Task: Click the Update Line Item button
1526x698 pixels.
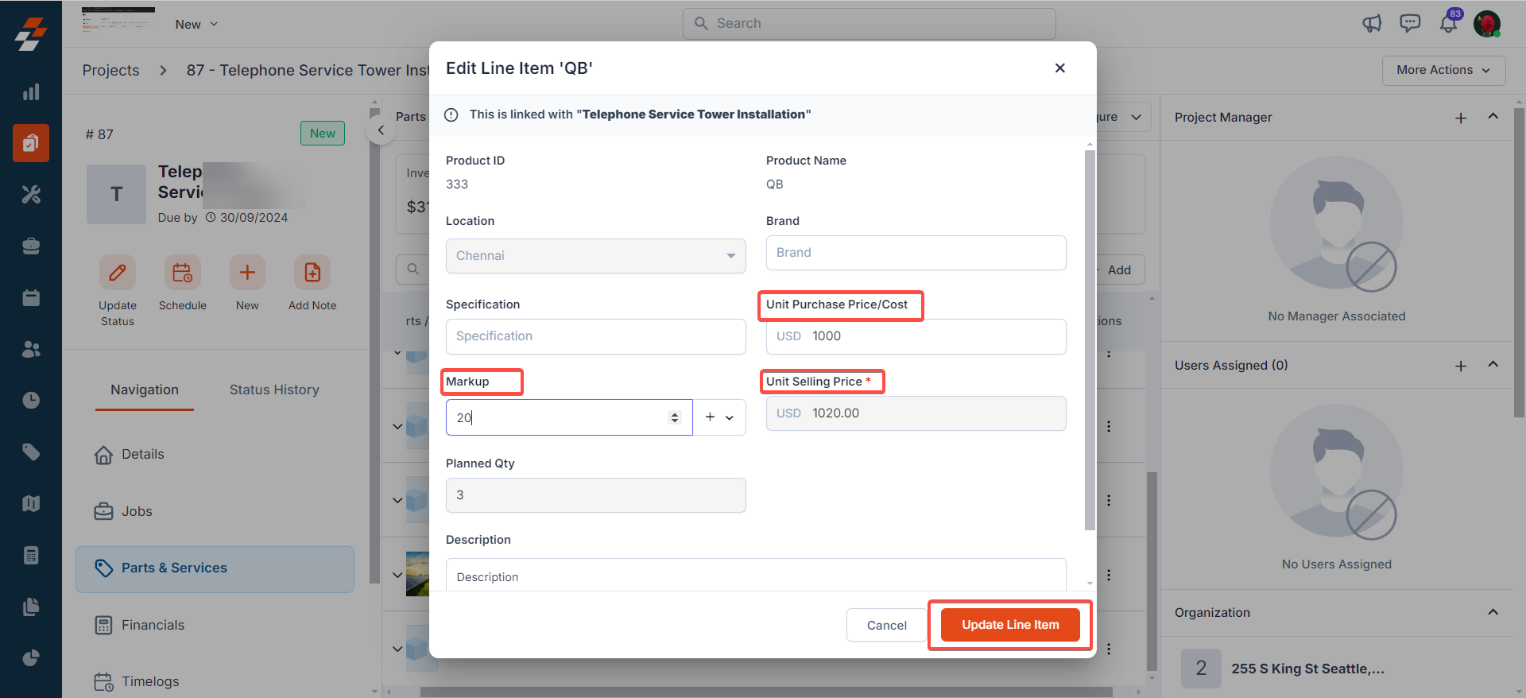Action: tap(1010, 625)
